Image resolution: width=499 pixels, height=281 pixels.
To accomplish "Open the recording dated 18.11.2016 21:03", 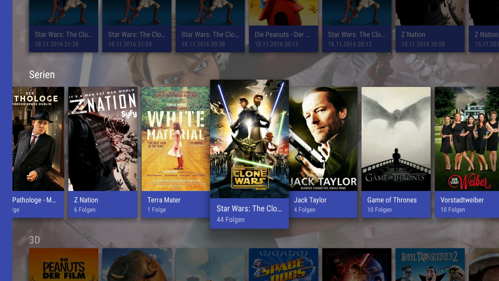I will (137, 26).
